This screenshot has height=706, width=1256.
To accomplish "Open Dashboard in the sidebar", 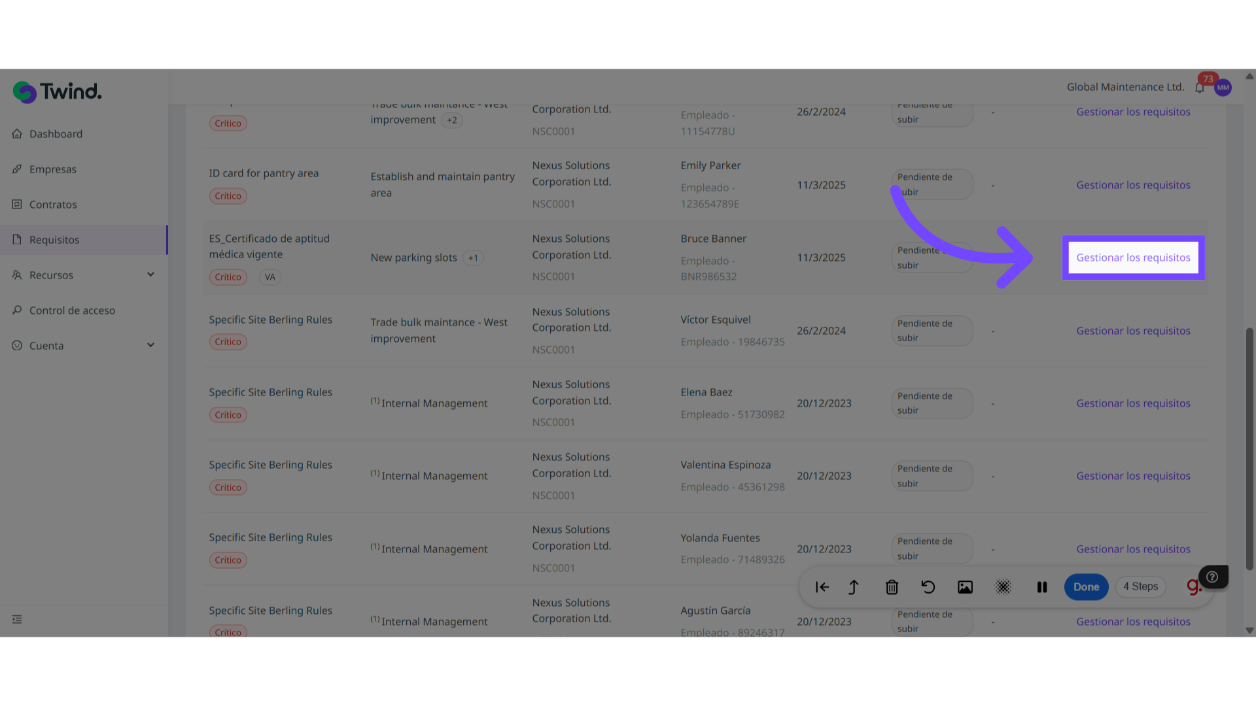I will [56, 134].
